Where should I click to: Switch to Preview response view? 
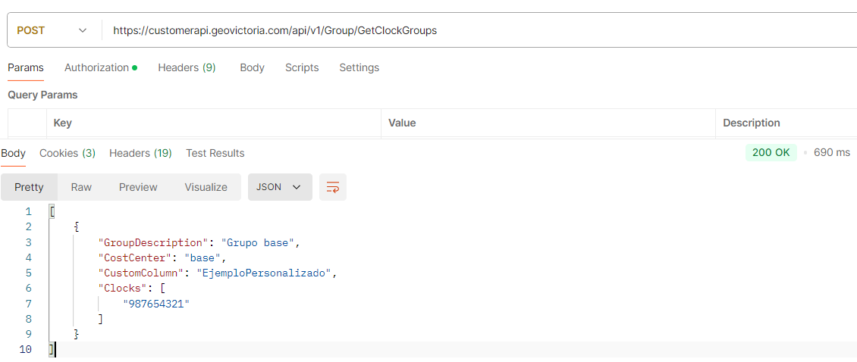coord(138,187)
